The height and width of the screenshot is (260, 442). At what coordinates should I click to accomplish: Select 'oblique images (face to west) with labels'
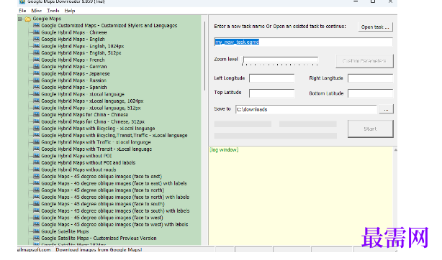click(114, 225)
